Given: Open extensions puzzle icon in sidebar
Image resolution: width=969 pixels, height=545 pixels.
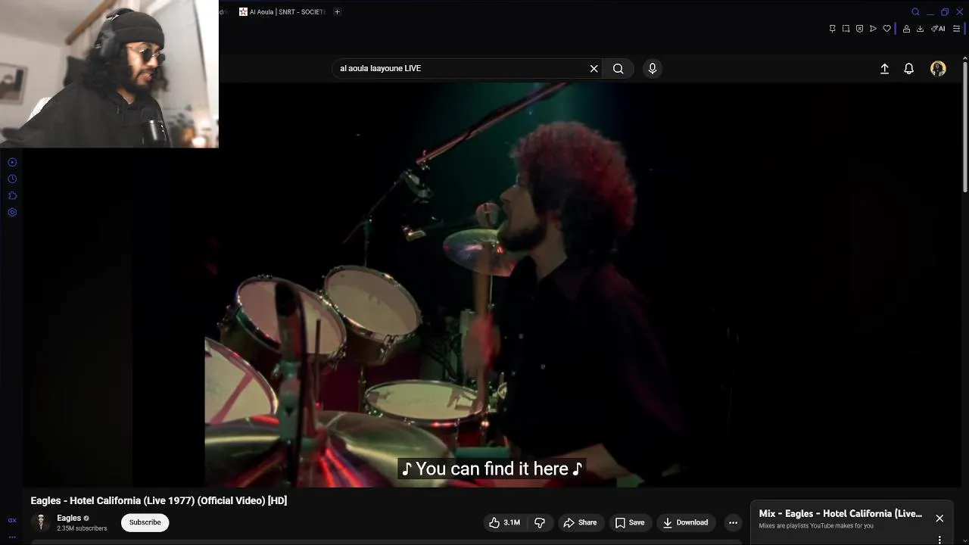Looking at the screenshot, I should 12,195.
